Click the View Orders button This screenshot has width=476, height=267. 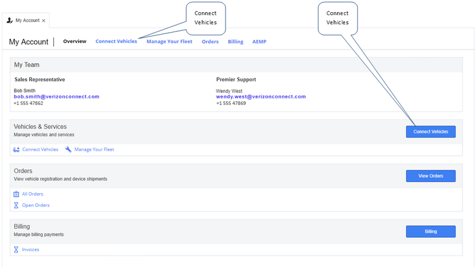[x=431, y=176]
